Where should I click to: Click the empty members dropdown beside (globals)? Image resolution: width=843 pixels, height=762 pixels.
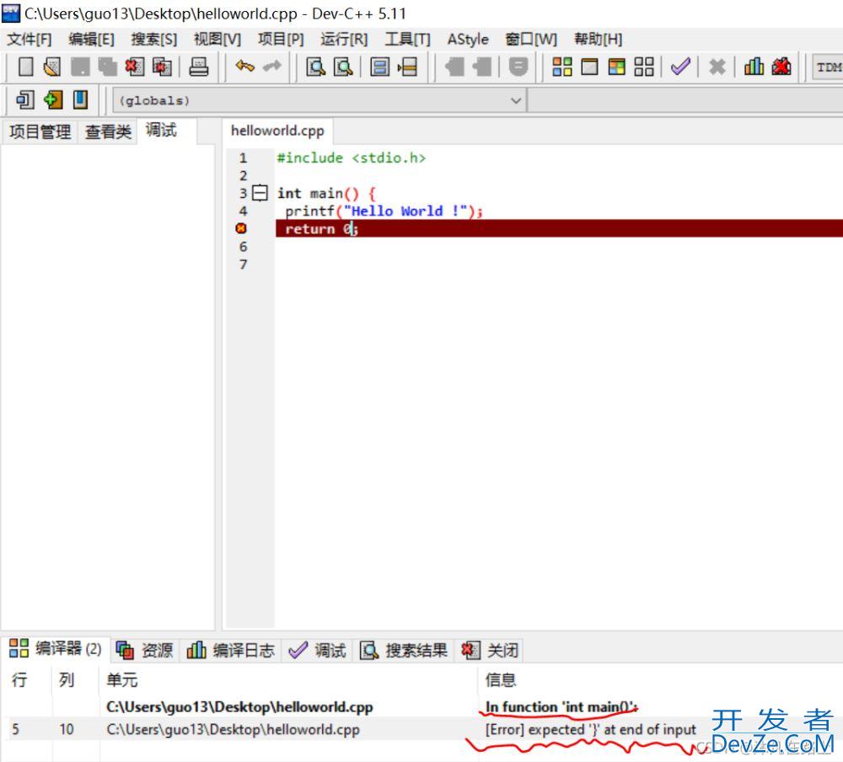685,100
